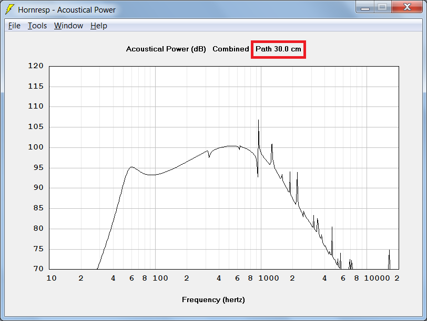The width and height of the screenshot is (427, 321).
Task: Click the 105 dB y-axis value
Action: click(x=36, y=127)
